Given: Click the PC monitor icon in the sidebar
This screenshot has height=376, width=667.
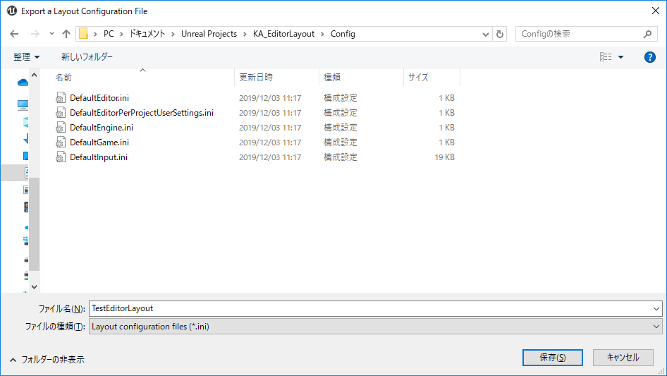Looking at the screenshot, I should (x=23, y=104).
